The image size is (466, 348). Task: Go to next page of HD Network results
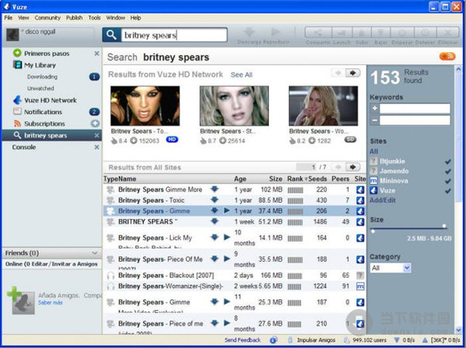pos(353,73)
